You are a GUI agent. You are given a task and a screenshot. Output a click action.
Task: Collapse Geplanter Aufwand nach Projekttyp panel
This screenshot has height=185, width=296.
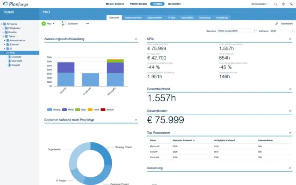[136, 120]
